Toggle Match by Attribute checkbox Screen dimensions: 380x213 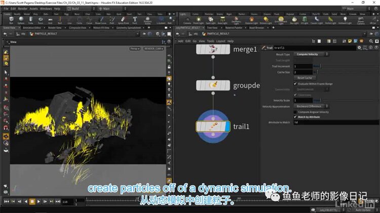(x=295, y=117)
